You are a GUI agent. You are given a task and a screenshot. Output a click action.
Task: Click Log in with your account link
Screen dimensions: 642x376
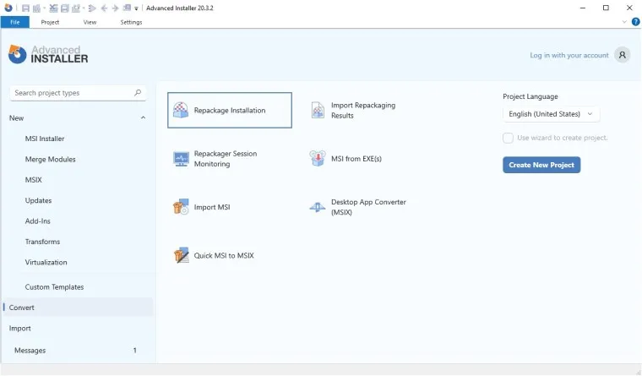(569, 55)
